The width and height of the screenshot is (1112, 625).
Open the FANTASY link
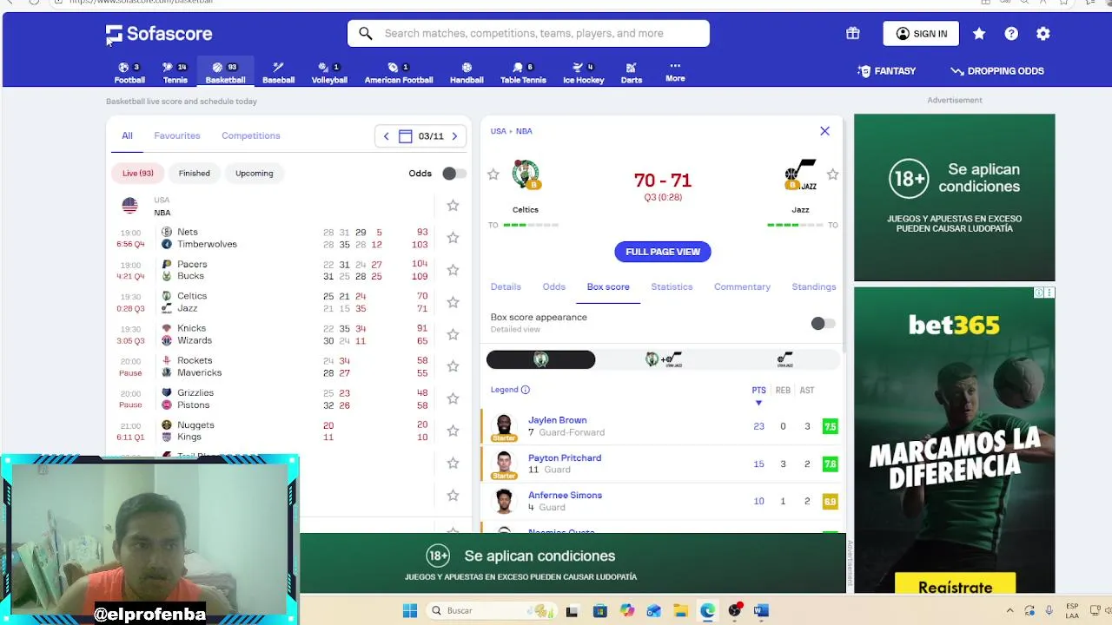pyautogui.click(x=886, y=71)
